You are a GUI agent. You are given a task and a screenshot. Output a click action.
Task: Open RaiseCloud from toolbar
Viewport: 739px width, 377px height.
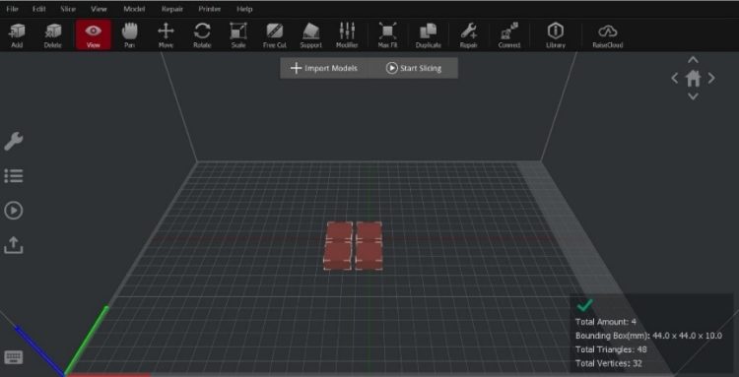point(608,34)
